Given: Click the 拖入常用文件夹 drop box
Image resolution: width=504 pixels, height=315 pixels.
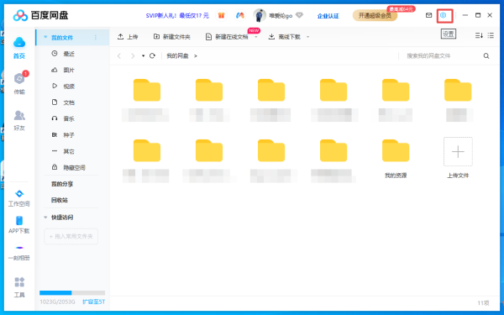Looking at the screenshot, I should click(x=71, y=236).
